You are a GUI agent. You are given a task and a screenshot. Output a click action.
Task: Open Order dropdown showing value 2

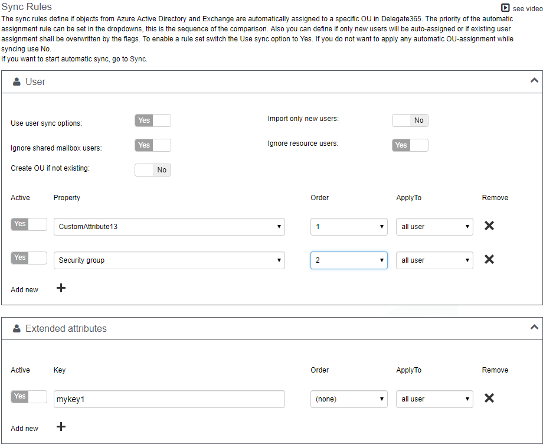[349, 260]
